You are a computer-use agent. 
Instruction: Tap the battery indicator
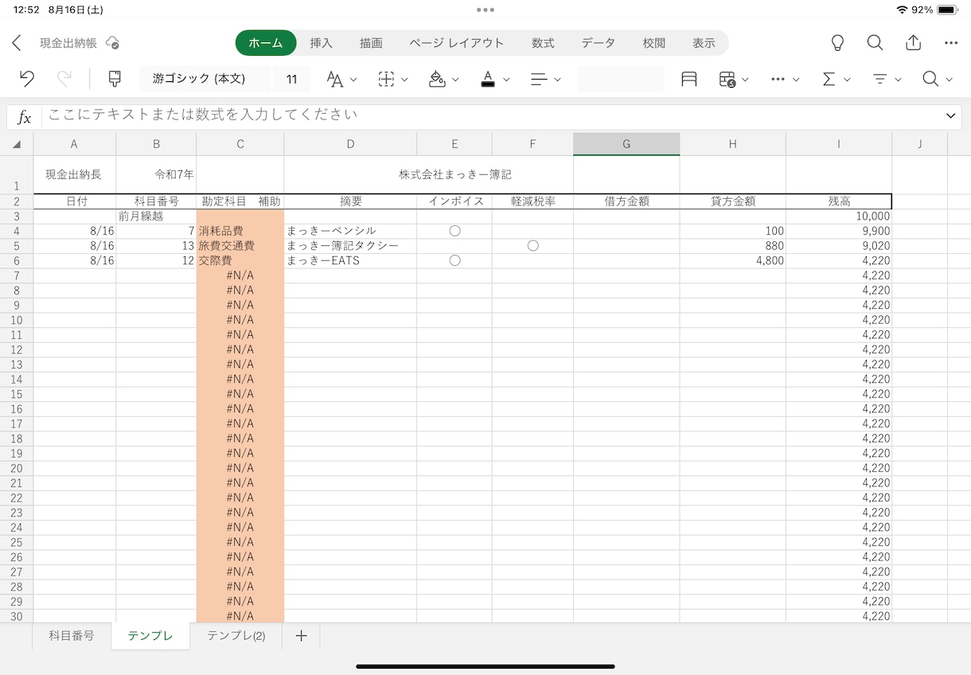(x=947, y=10)
